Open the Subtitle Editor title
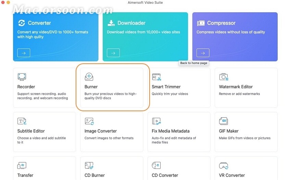The width and height of the screenshot is (291, 180). click(31, 131)
